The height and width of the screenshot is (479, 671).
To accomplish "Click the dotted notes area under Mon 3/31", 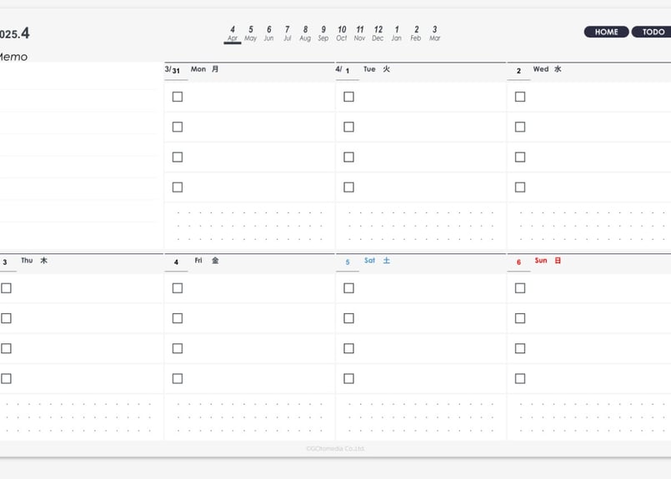I will (x=249, y=226).
